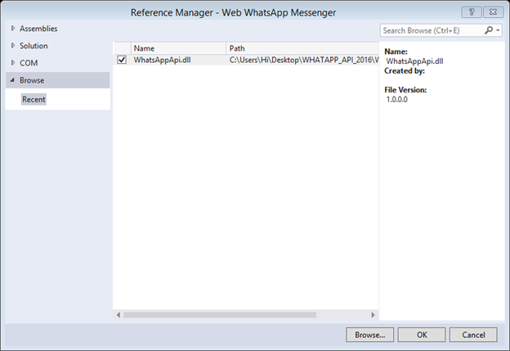Select the WhatsAppApi.dll file path cell

301,60
